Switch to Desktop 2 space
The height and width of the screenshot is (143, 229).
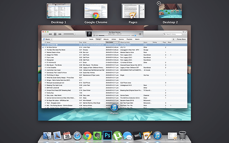[170, 11]
